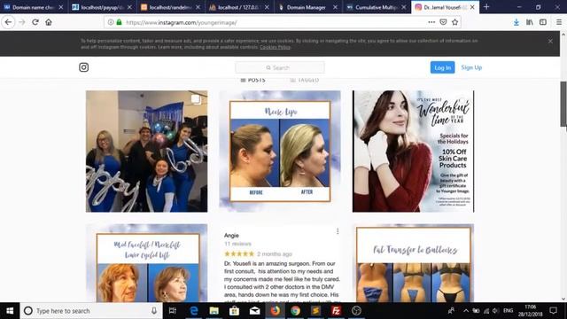
Task: Open the browser home page icon
Action: tap(49, 22)
